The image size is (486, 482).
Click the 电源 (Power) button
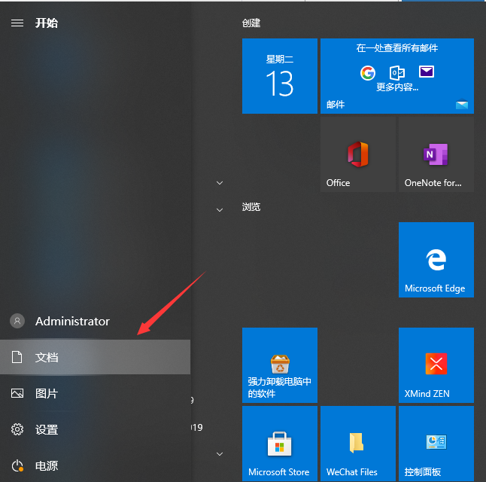pyautogui.click(x=47, y=465)
